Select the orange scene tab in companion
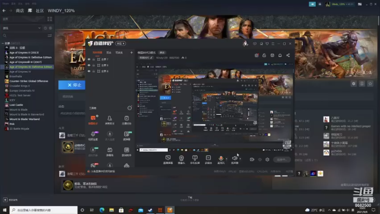This screenshot has height=214, width=380. (x=97, y=53)
